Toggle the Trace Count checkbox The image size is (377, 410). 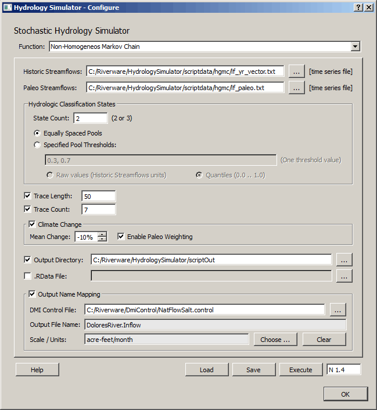[x=27, y=209]
